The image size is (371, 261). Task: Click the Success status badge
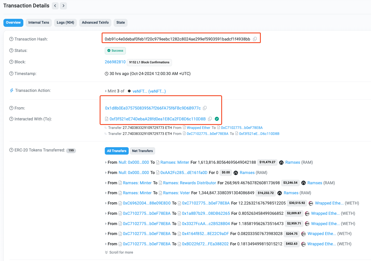[x=115, y=50]
